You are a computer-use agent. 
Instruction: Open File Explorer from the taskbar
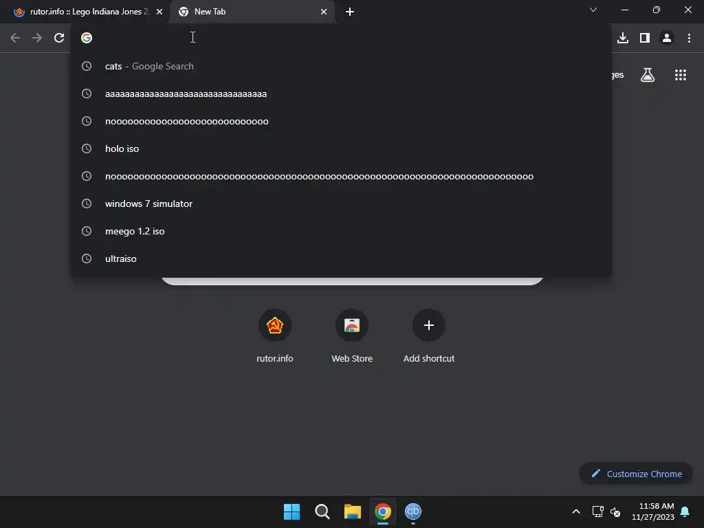[353, 511]
